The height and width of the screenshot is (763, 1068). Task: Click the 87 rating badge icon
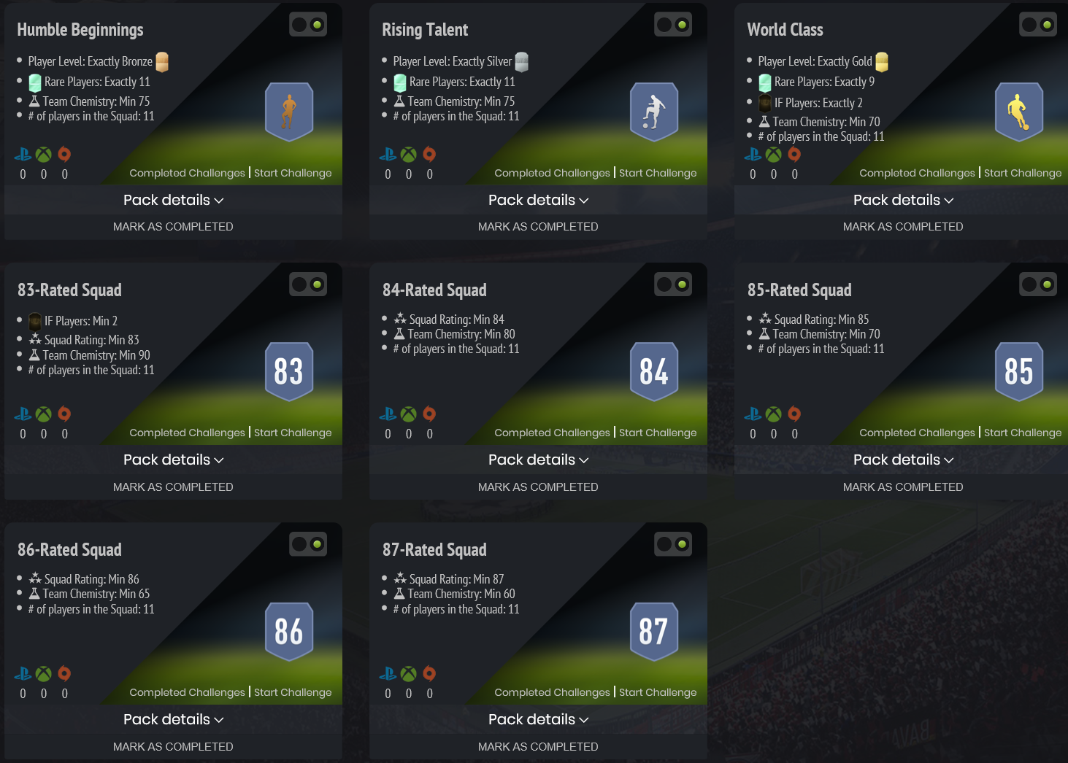tap(654, 631)
